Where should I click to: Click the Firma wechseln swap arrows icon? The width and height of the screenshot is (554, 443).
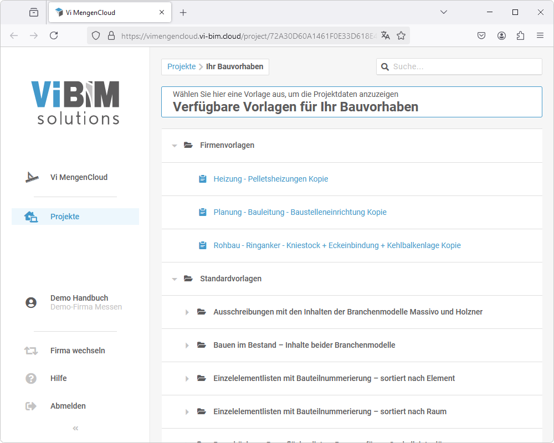pos(31,351)
